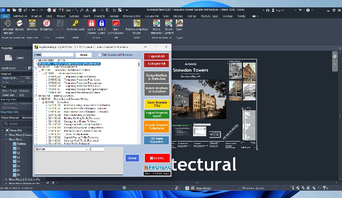Screen dimensions: 342x198
Task: Select Parking floor plan in Project Browser
Action: (x=21, y=144)
